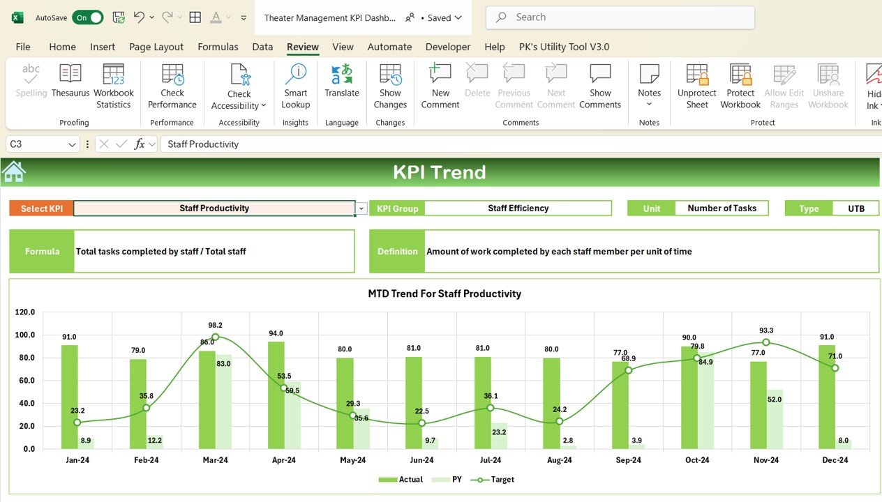Screen dimensions: 882x502
Task: Click the Nov-24 target marker labeled 93.3
Action: pyautogui.click(x=766, y=342)
